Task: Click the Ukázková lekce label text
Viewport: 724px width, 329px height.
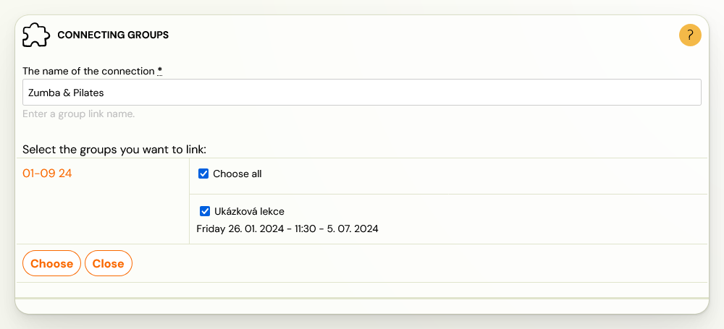Action: (x=249, y=211)
